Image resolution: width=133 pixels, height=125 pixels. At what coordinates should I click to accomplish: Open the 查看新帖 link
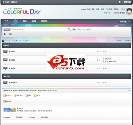point(128,41)
